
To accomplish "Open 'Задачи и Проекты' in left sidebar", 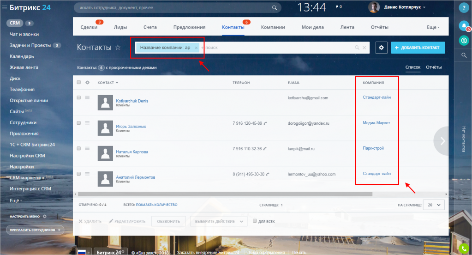I will [30, 45].
